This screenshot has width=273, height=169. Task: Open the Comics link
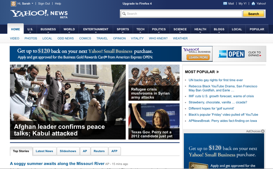tap(85, 38)
